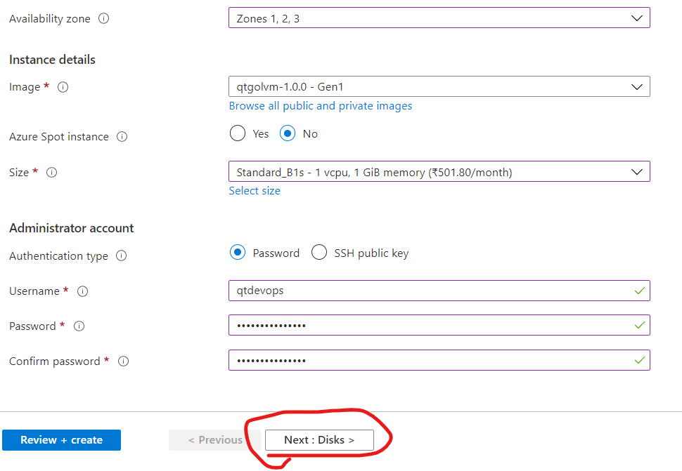682x471 pixels.
Task: Click the Username field containing qtdevops
Action: pos(439,291)
